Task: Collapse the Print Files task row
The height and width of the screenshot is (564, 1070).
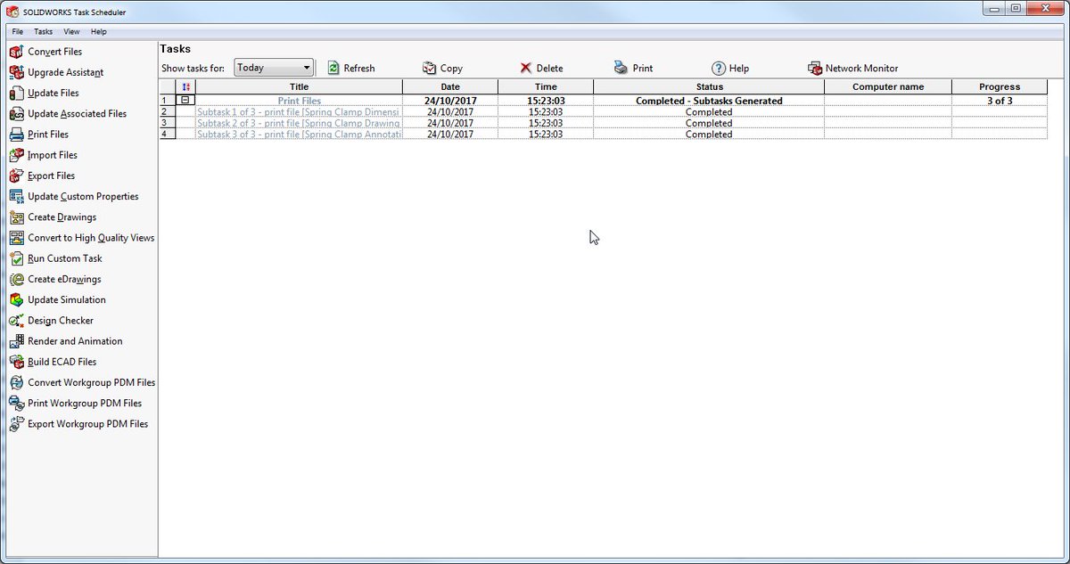Action: coord(185,101)
